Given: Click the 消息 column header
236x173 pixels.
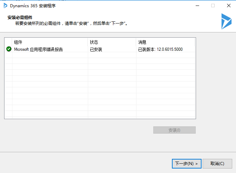Looking at the screenshot, I should point(165,42).
